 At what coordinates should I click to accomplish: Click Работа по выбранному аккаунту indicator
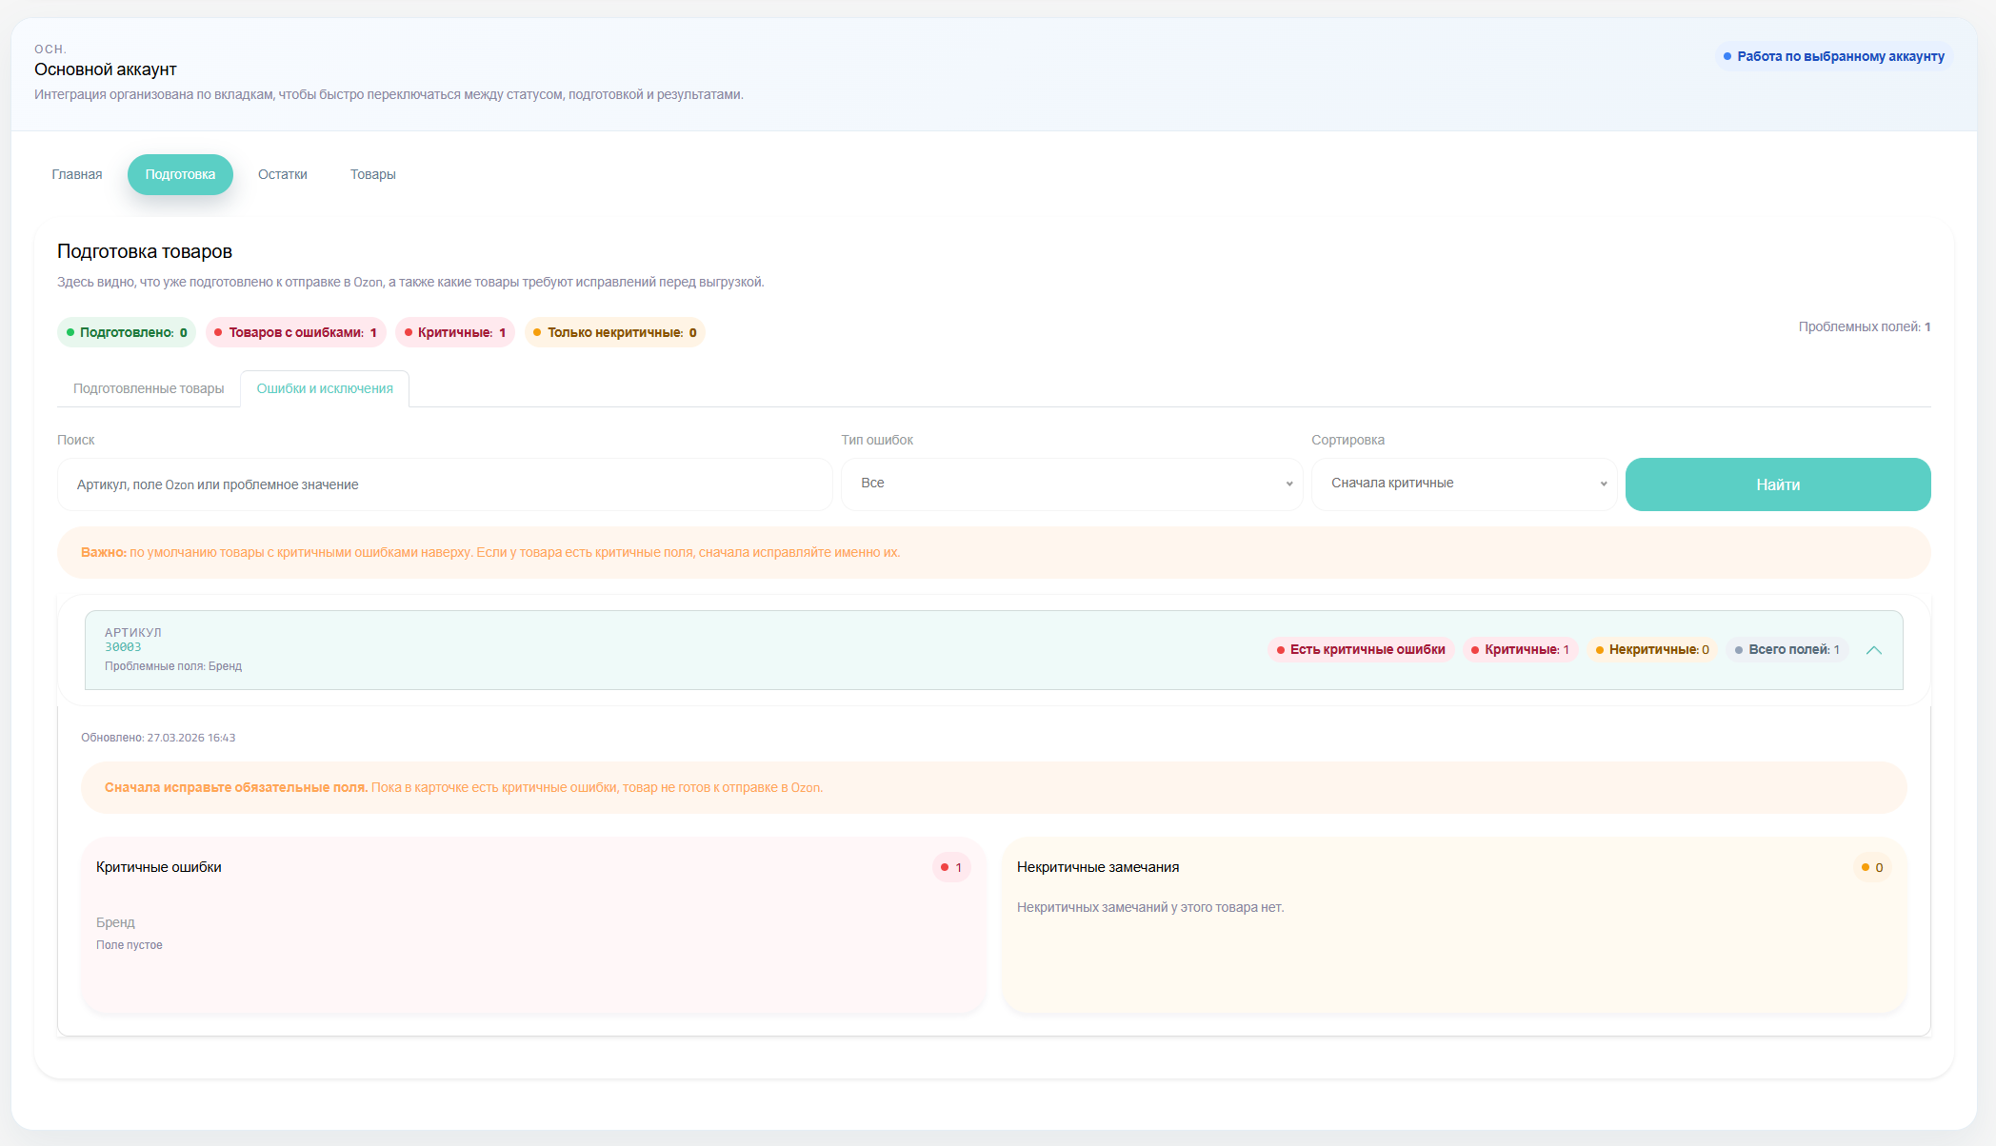click(1834, 56)
